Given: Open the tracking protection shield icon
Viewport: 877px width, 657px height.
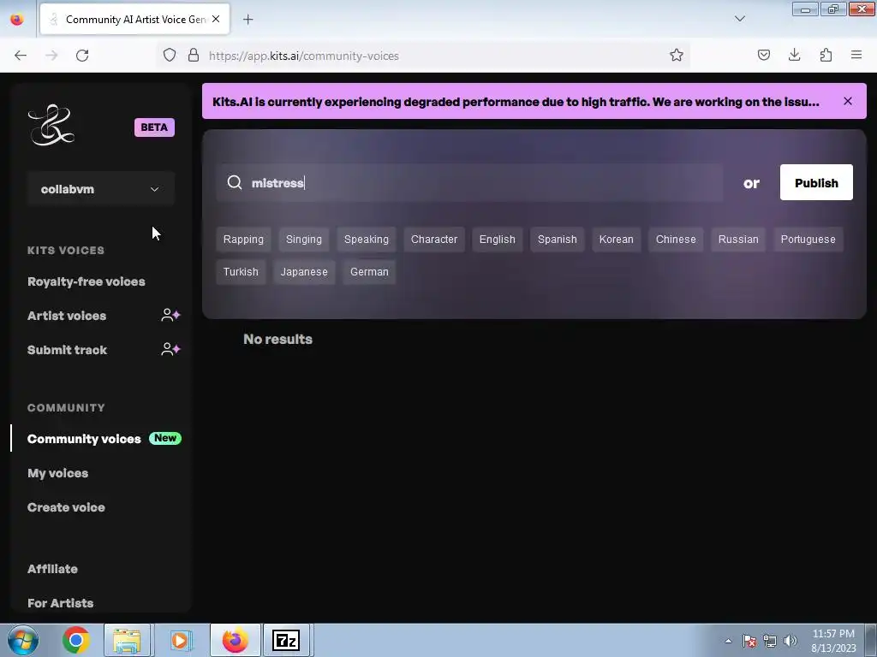Looking at the screenshot, I should point(170,56).
